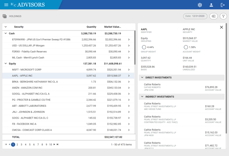Click the holdings table scrollbar
The width and height of the screenshot is (229, 156).
[x=135, y=47]
